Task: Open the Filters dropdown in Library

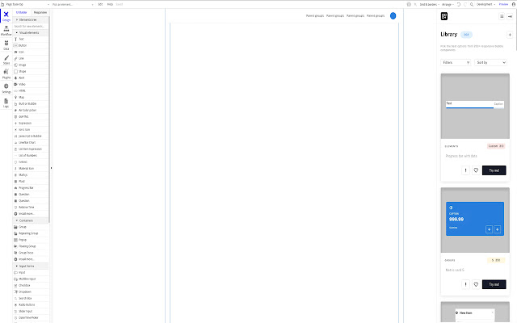Action: click(456, 63)
